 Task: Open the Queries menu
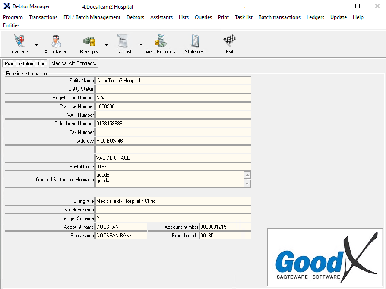click(203, 17)
